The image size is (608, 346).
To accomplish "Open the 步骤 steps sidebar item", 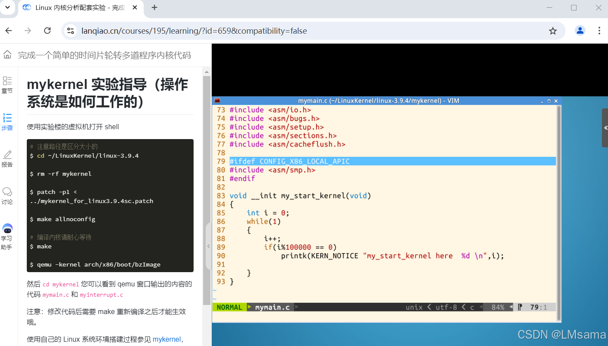I will 7,122.
